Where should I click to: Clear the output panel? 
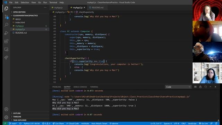click(195, 87)
